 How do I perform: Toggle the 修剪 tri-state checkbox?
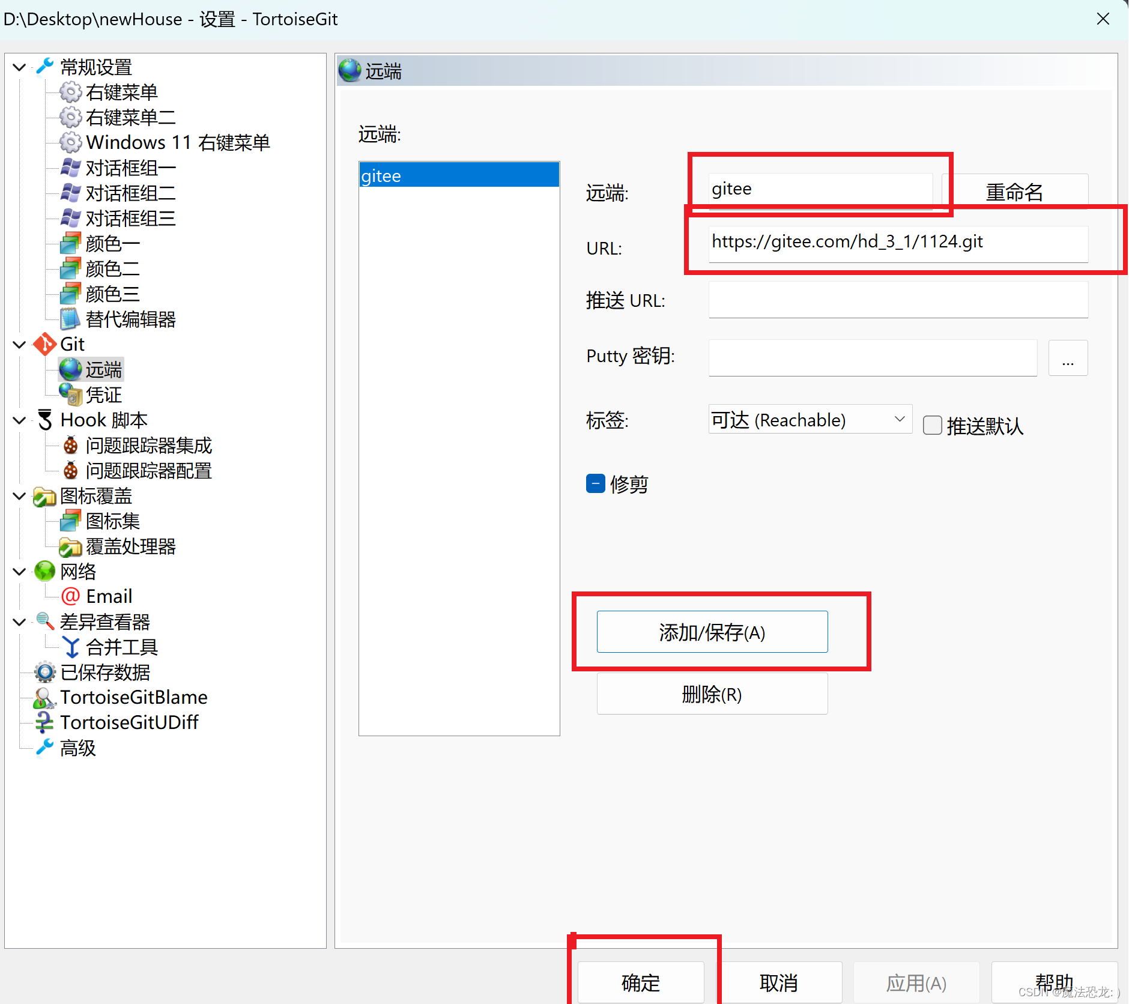(595, 483)
